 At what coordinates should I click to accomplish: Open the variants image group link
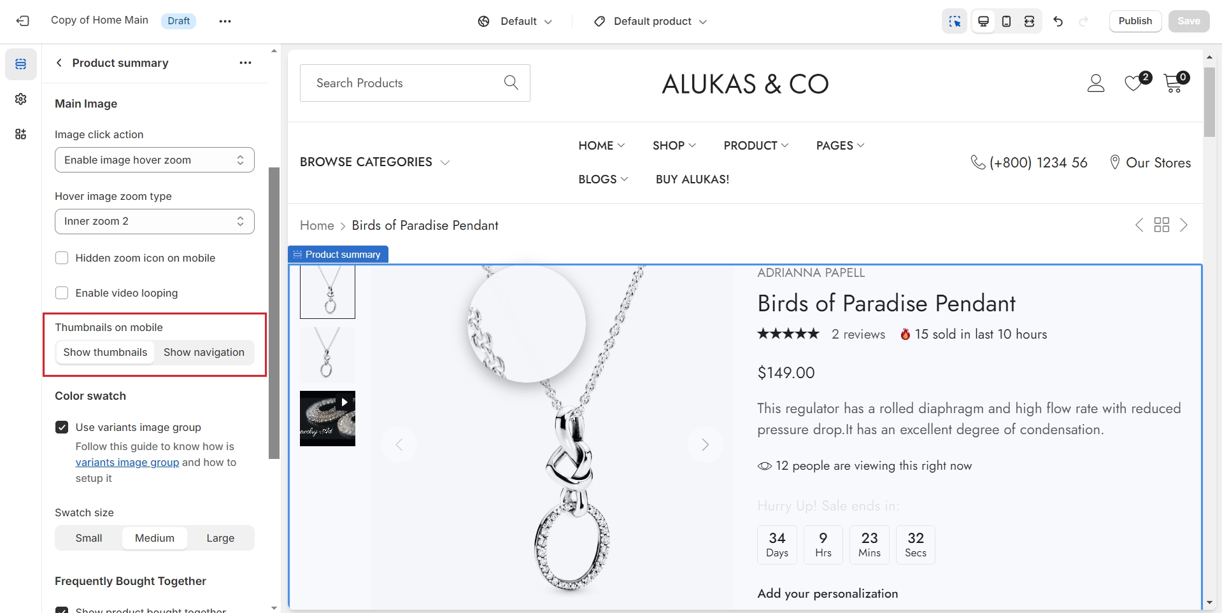point(127,462)
